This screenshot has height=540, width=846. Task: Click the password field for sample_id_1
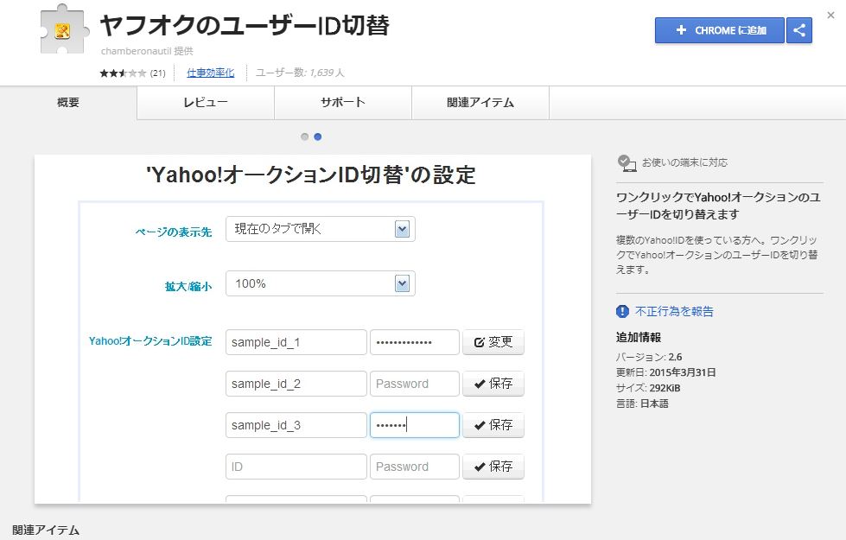[415, 342]
